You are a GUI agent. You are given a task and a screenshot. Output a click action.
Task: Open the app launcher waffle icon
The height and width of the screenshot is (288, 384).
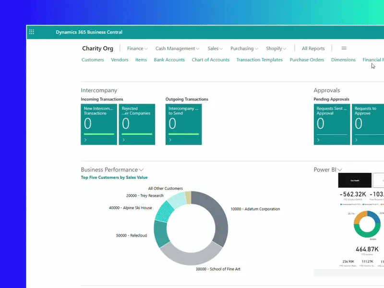pyautogui.click(x=32, y=32)
